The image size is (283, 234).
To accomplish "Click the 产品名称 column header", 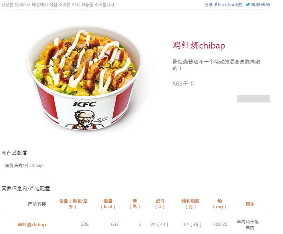I will click(37, 204).
